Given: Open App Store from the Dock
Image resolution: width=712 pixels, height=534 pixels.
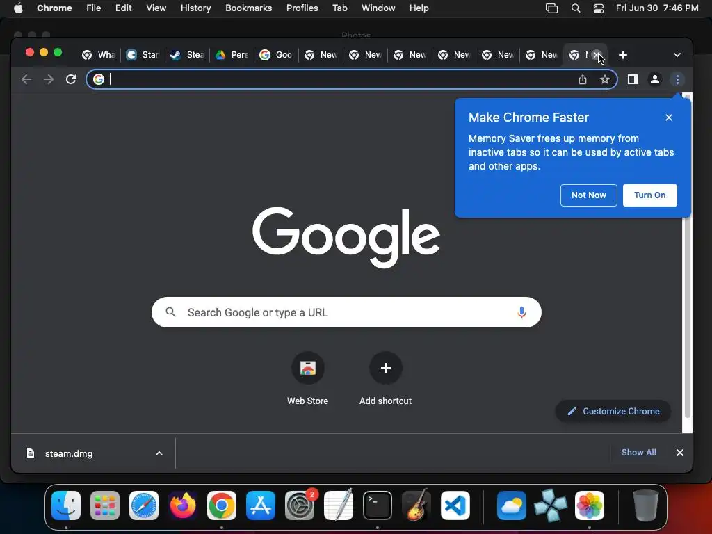Looking at the screenshot, I should point(261,505).
